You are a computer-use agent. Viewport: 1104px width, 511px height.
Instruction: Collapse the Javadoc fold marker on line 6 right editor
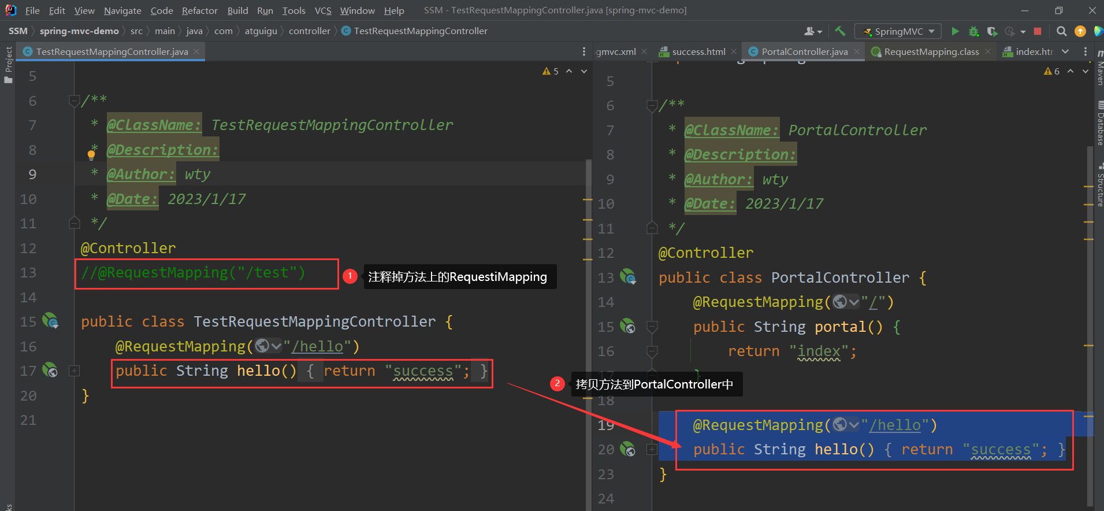[x=652, y=106]
